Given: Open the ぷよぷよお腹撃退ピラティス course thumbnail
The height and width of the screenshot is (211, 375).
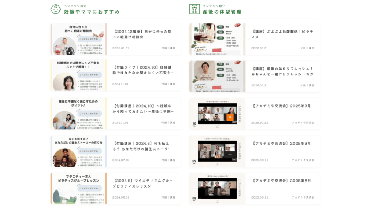Looking at the screenshot, I should tap(217, 39).
